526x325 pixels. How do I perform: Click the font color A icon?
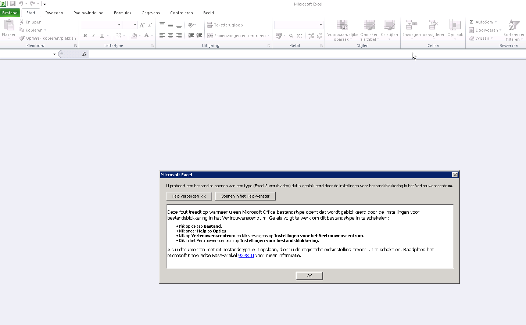tap(146, 36)
